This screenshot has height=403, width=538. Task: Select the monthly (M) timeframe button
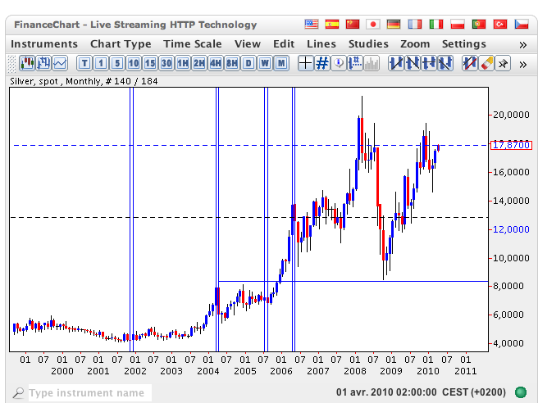pyautogui.click(x=281, y=61)
